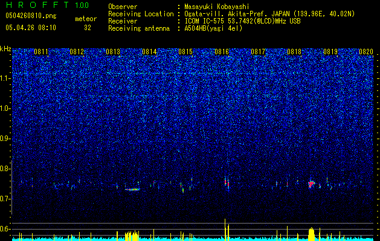Screen dimensions: 380x241
Task: Click the 0819 time marker
Action: (x=330, y=52)
